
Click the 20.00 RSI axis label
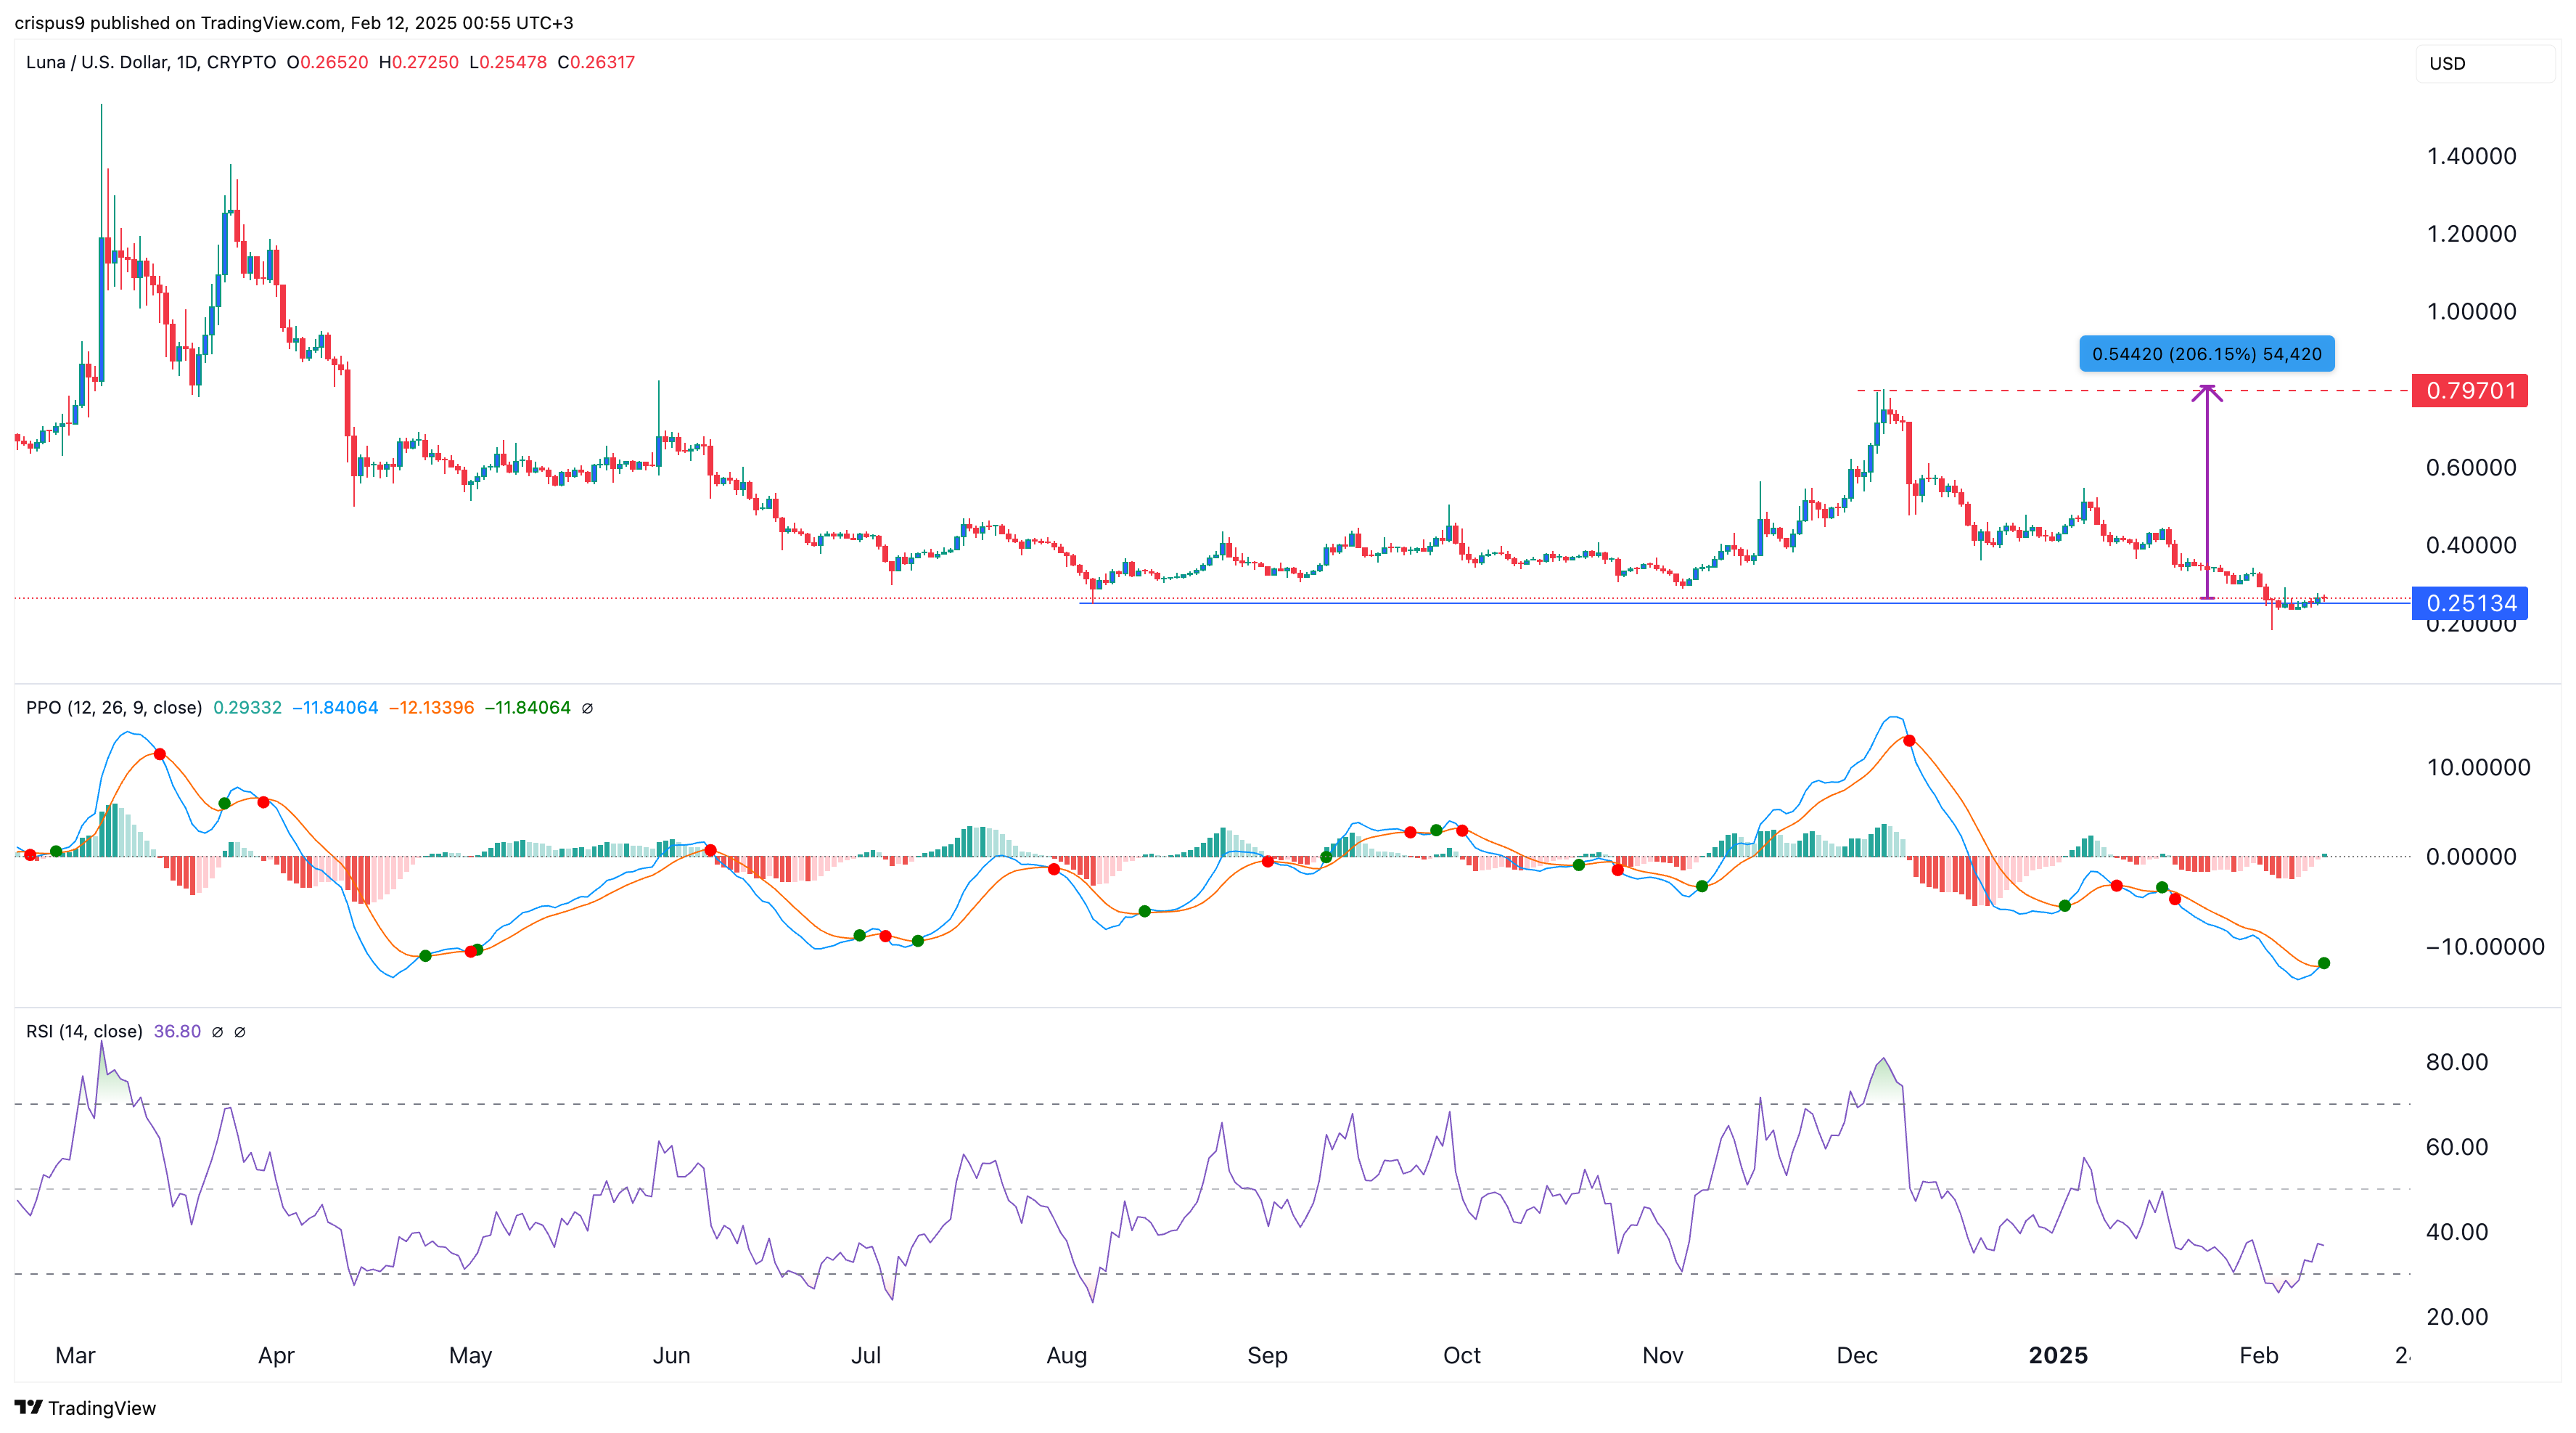[2457, 1318]
